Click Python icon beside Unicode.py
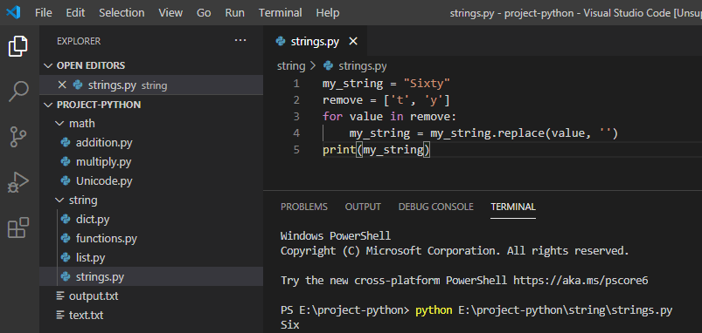Image resolution: width=702 pixels, height=333 pixels. coord(66,180)
